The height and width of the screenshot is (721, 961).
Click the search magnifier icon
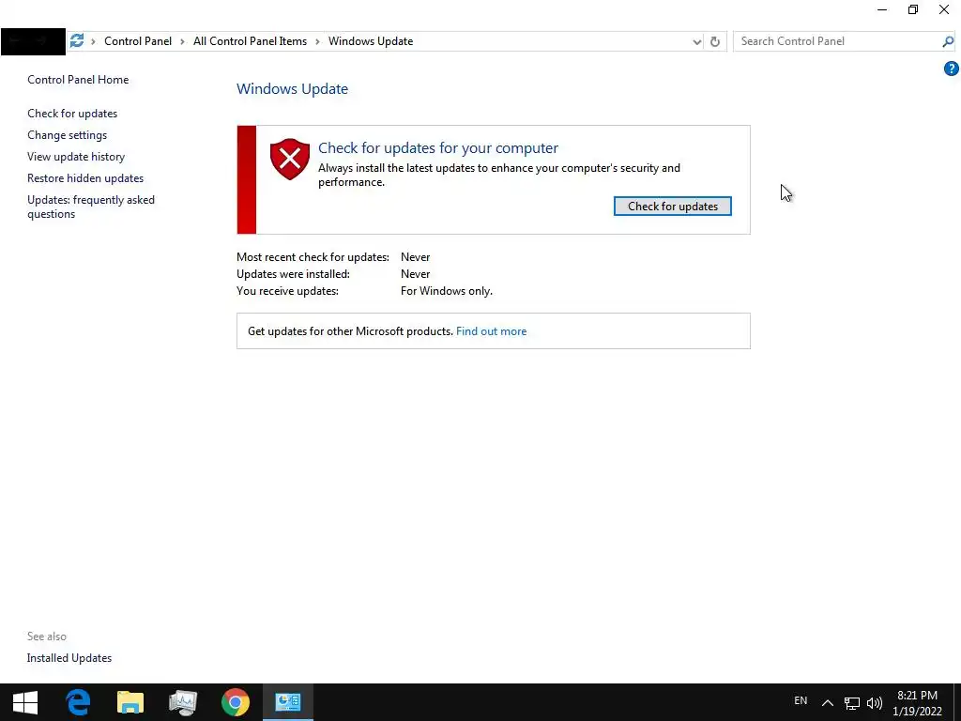point(948,41)
